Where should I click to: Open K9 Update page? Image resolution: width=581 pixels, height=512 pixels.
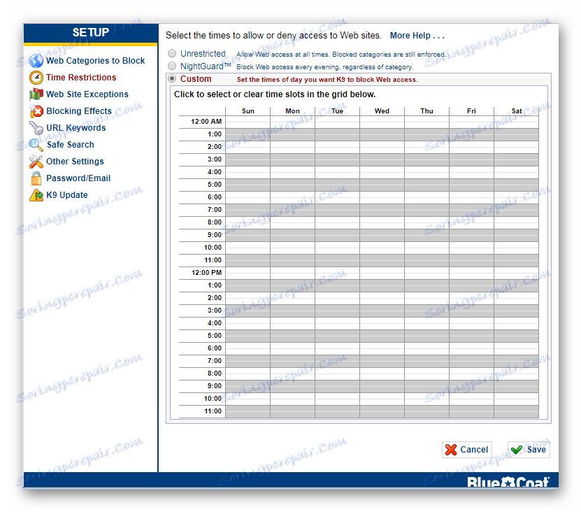click(67, 195)
